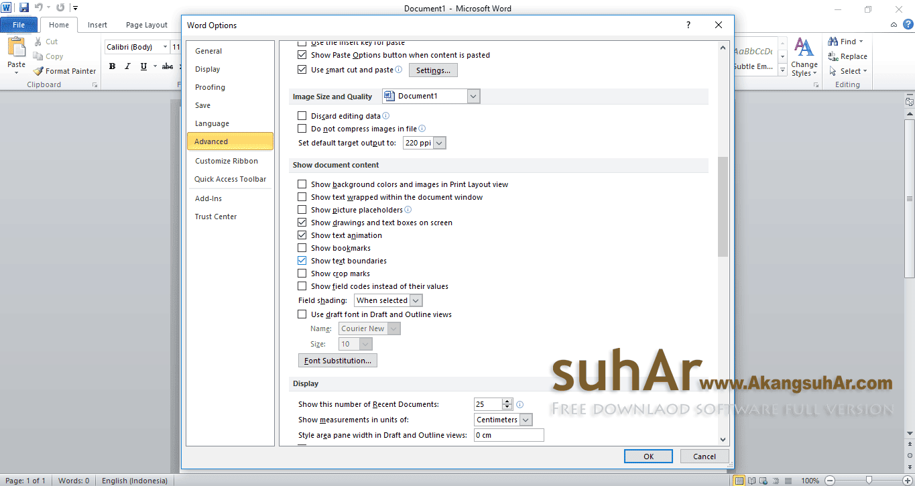Click the zoom slider handle in status bar
The height and width of the screenshot is (486, 915).
[869, 481]
